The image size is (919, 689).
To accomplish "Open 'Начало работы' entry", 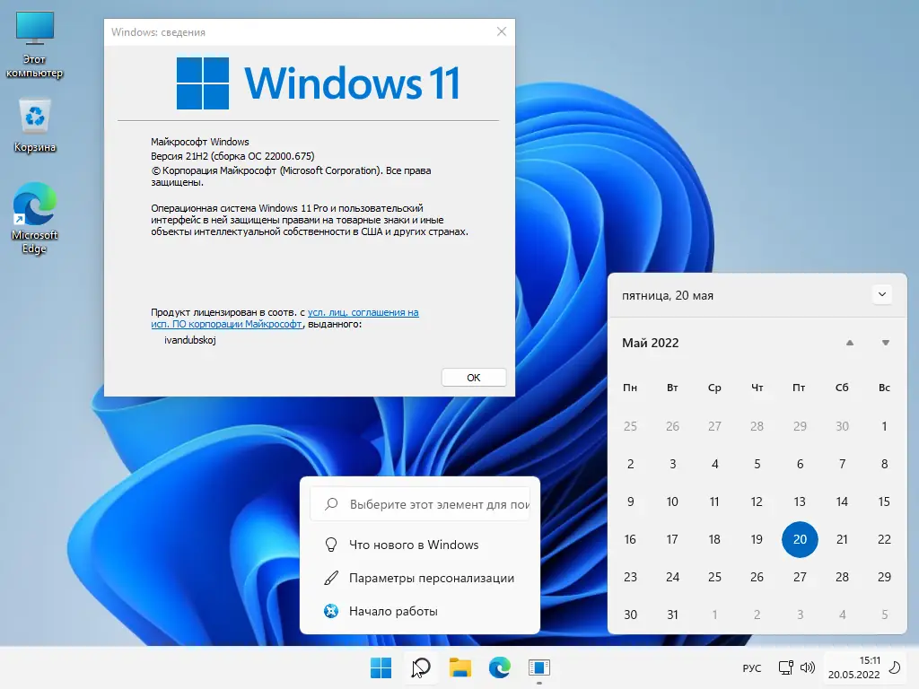I will (420, 611).
